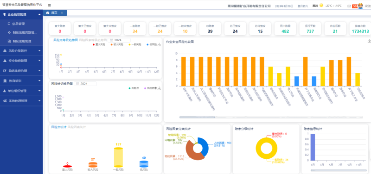This screenshot has width=371, height=174.
Task: Collapse 企业信息管理 with its up arrow
Action: (39, 14)
